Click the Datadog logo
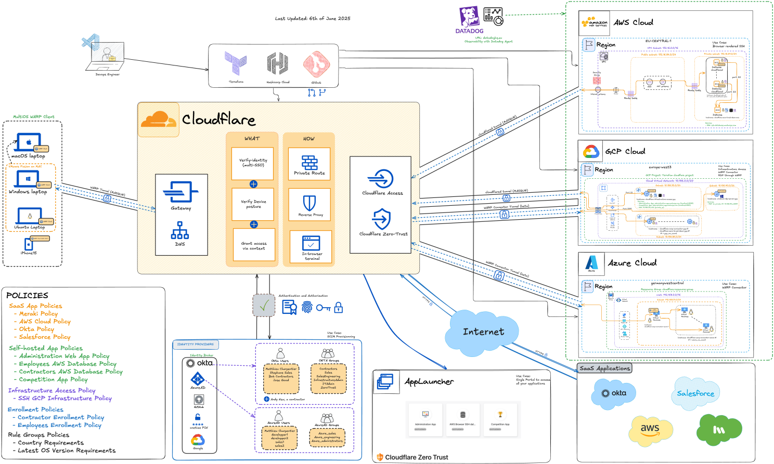The image size is (774, 464). (469, 20)
